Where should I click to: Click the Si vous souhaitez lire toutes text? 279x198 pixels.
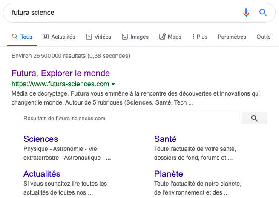(x=65, y=188)
